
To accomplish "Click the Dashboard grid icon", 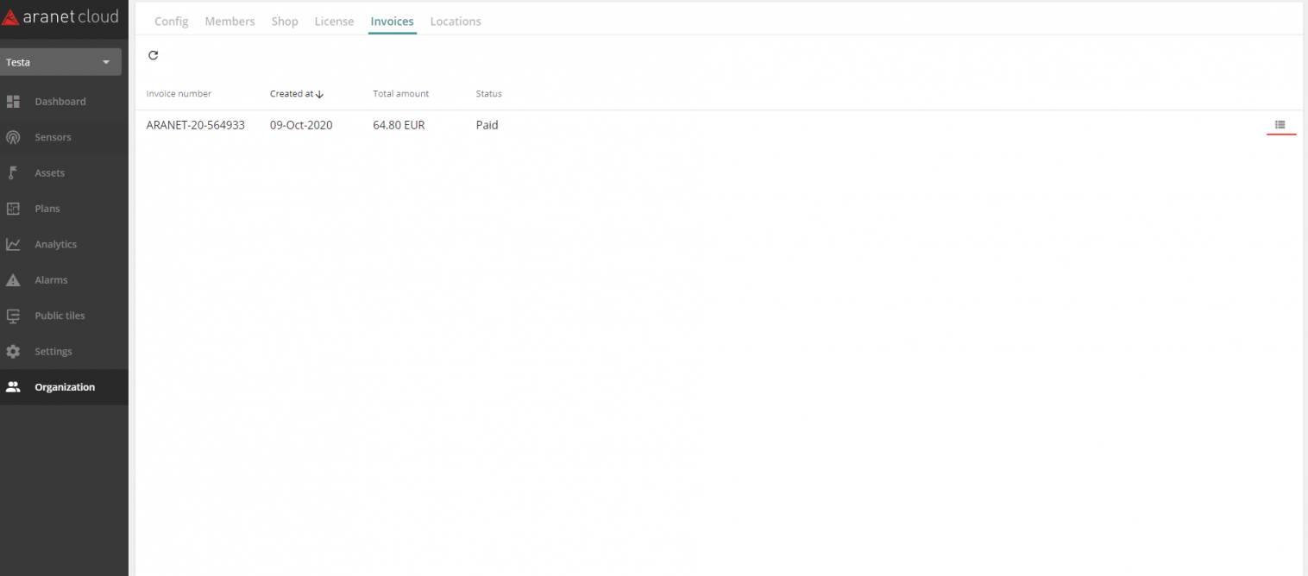I will (x=13, y=102).
